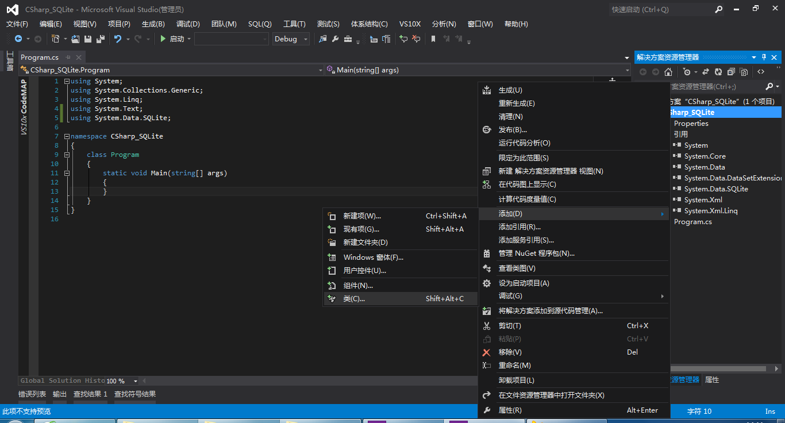Click the Refresh icon in Solution Explorer toolbar

pos(719,71)
